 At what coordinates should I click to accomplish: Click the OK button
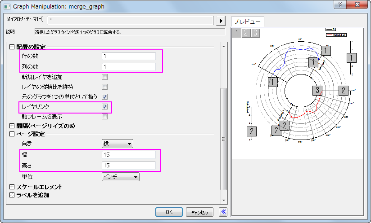pyautogui.click(x=169, y=212)
